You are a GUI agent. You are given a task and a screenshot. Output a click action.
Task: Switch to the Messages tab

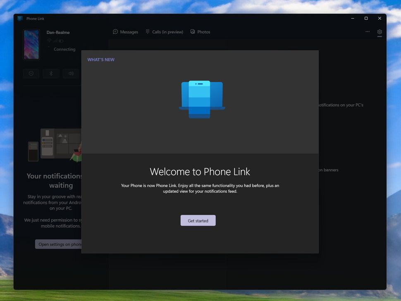click(125, 31)
